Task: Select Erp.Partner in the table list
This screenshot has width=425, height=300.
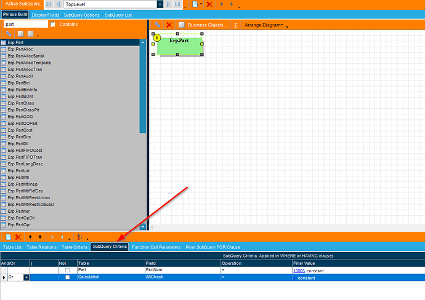Action: click(70, 211)
